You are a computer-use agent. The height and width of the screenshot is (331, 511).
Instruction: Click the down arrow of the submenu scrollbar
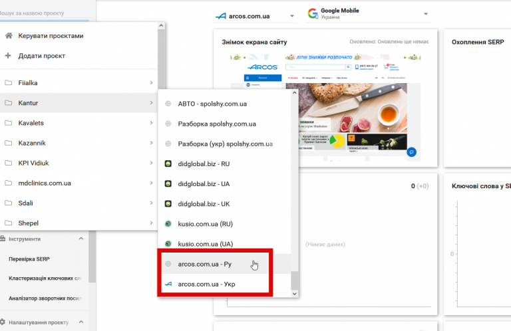pyautogui.click(x=294, y=294)
